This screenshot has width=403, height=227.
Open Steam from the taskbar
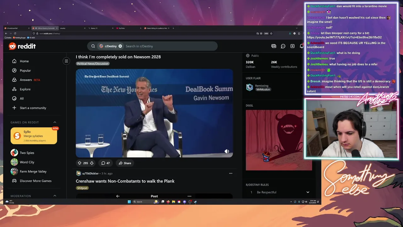click(x=195, y=202)
